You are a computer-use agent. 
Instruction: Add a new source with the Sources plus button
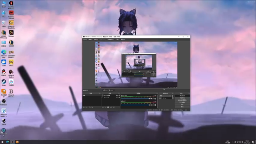103,107
